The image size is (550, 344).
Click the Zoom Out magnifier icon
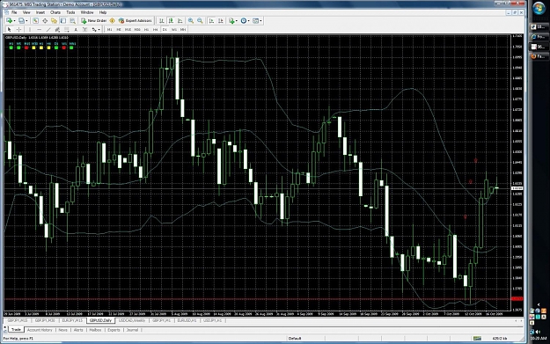pyautogui.click(x=200, y=21)
